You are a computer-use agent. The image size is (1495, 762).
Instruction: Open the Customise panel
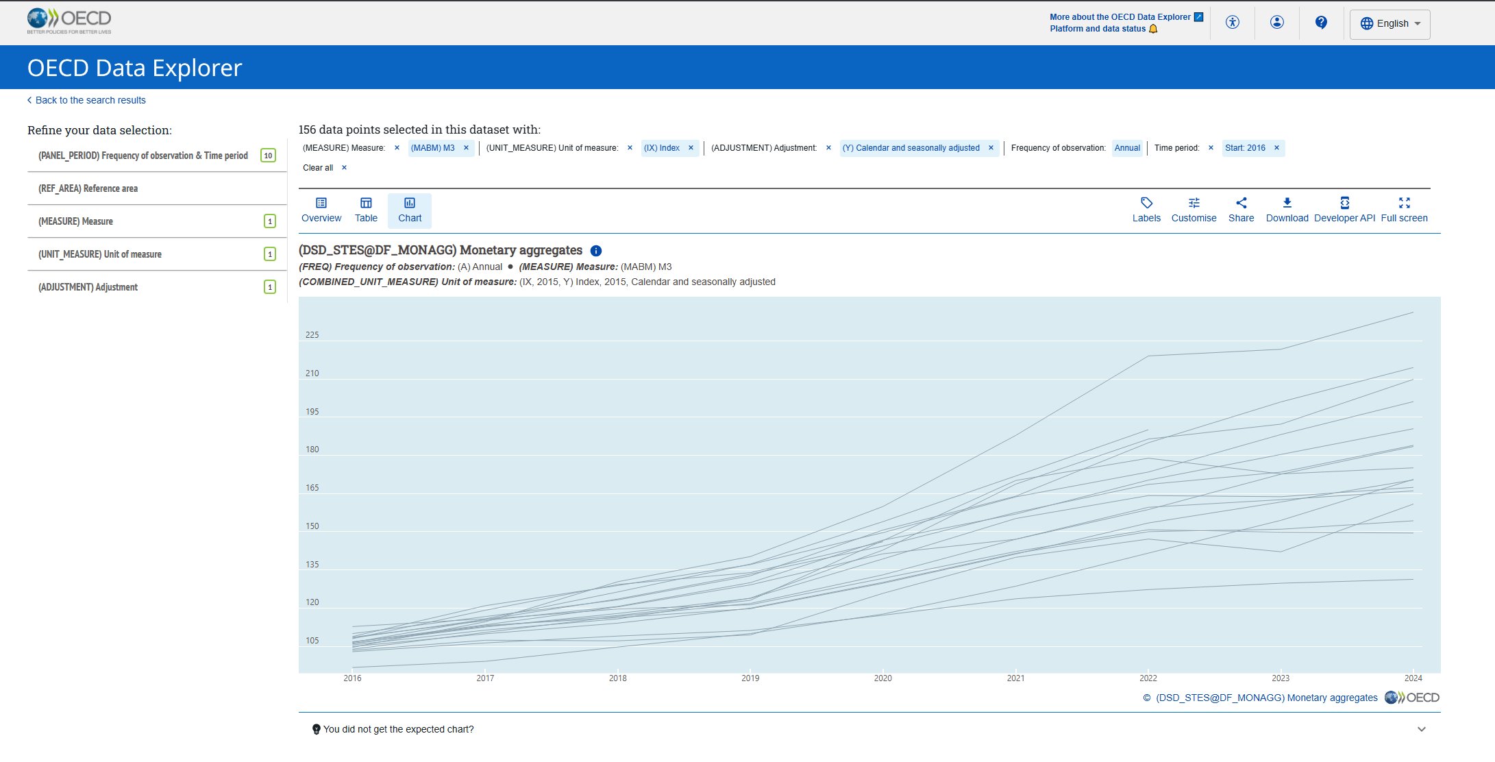pyautogui.click(x=1194, y=210)
